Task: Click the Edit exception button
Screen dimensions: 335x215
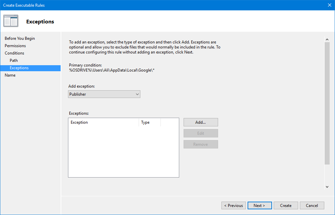Action: (x=201, y=133)
